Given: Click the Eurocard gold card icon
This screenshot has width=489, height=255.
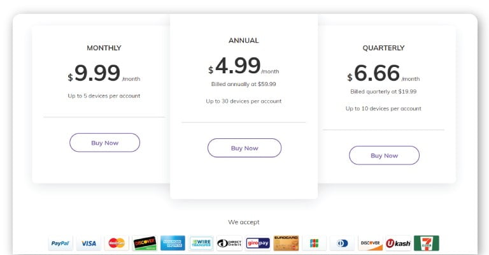Looking at the screenshot, I should click(x=286, y=243).
